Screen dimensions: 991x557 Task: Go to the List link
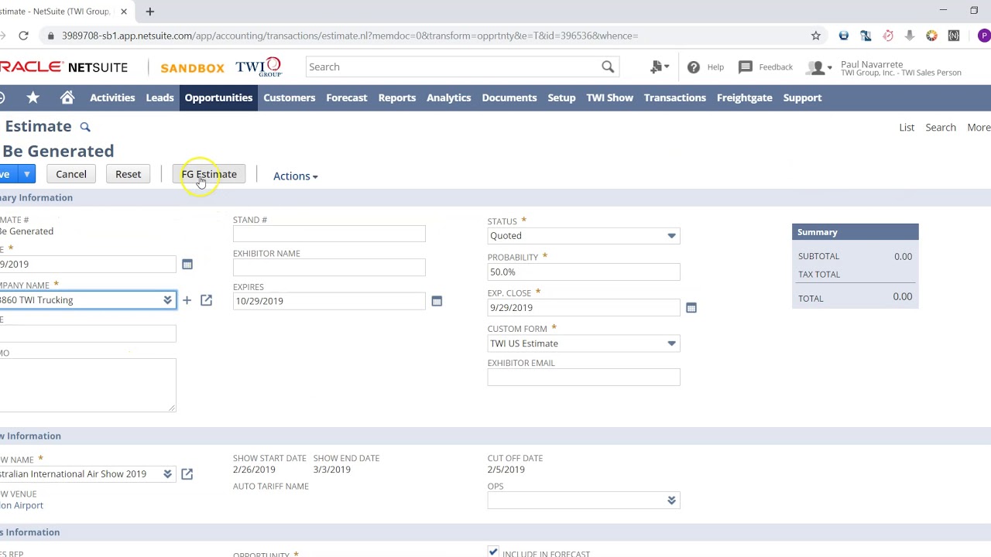point(907,128)
